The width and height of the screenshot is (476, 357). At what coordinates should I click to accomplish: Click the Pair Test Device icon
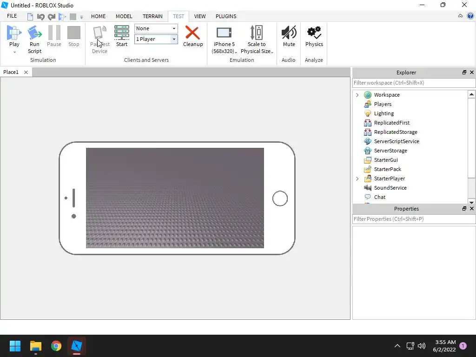(x=100, y=33)
